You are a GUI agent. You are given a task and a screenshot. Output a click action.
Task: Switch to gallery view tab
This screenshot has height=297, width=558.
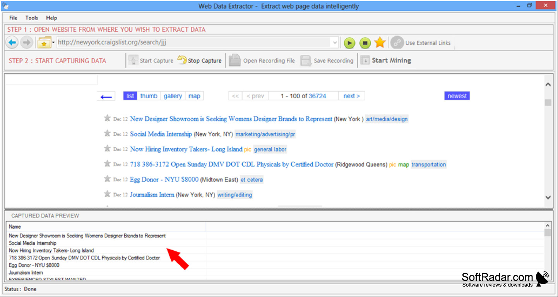coord(173,96)
